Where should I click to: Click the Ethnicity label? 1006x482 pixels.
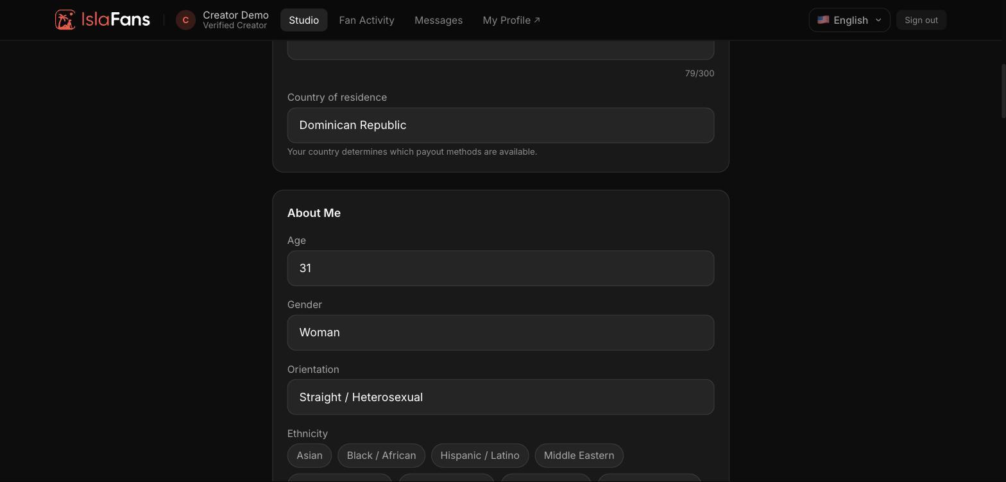pos(307,434)
